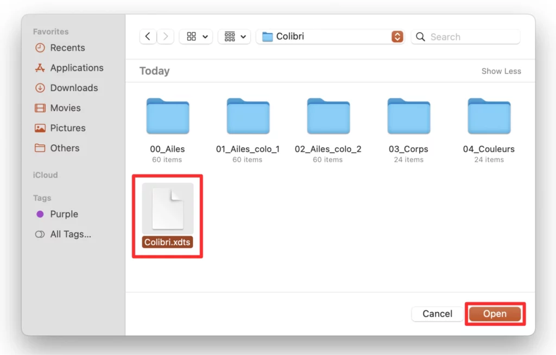Click the 02_Ailes_colo_2 folder name
556x355 pixels.
(x=328, y=149)
